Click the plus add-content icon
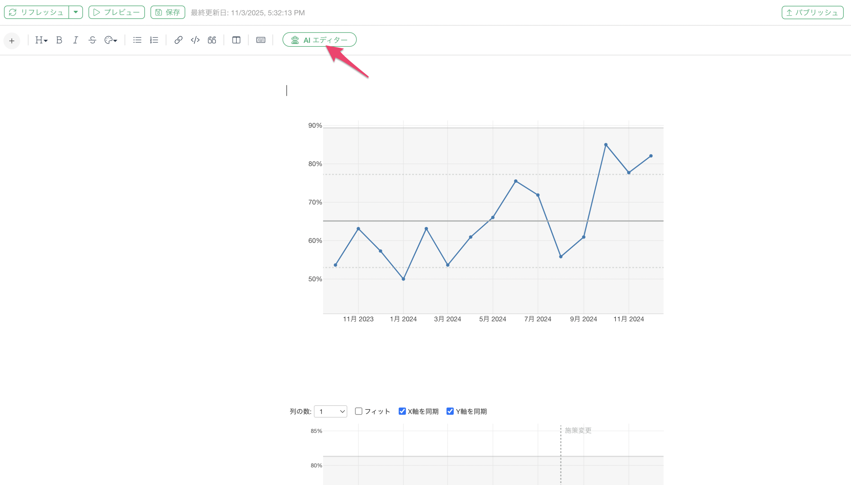 coord(12,41)
